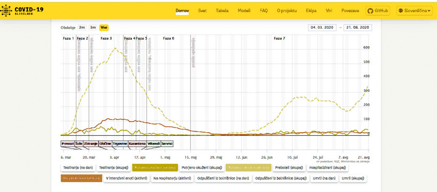437x192 pixels.
Task: Click the globe icon beside Slovenščina
Action: click(x=402, y=11)
